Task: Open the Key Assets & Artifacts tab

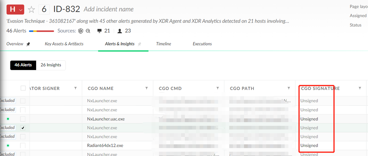Action: [64, 44]
